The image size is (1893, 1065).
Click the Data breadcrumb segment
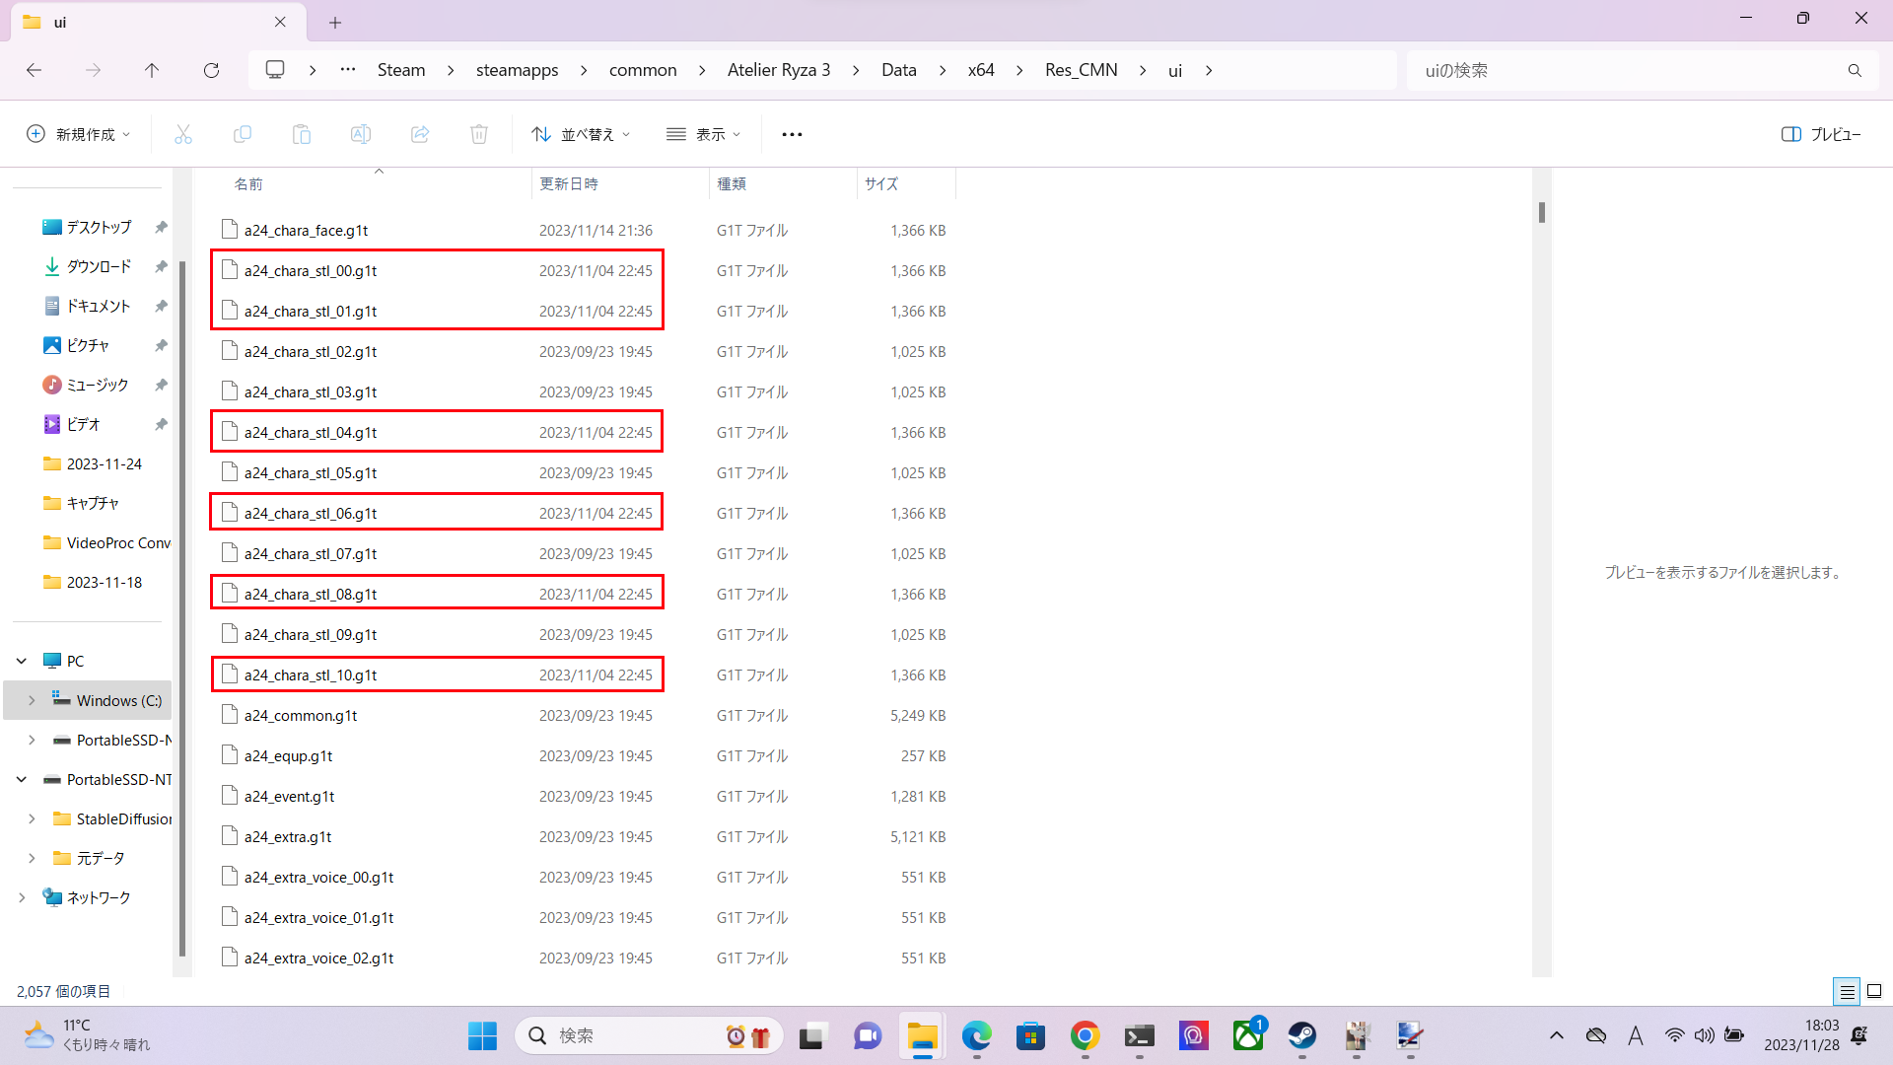pos(899,70)
